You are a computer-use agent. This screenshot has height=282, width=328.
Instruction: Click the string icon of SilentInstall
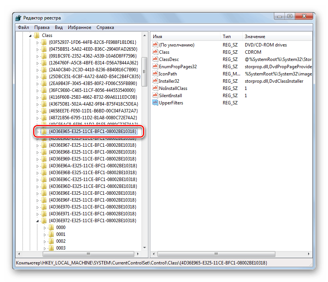coord(155,95)
